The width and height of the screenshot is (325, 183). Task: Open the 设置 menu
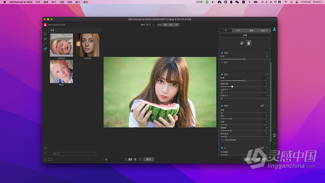(62, 2)
